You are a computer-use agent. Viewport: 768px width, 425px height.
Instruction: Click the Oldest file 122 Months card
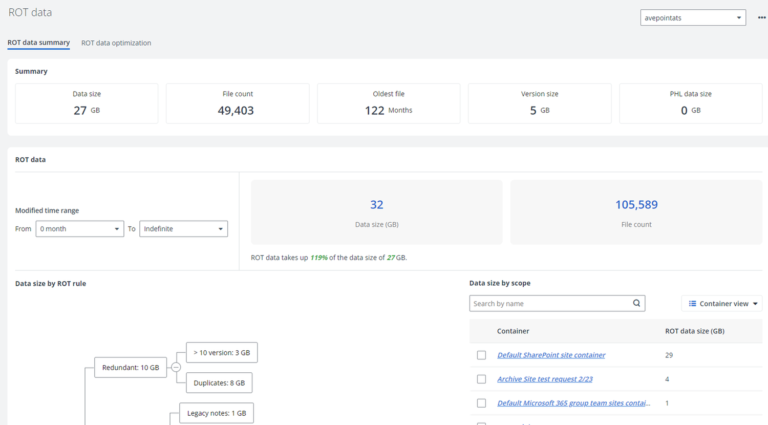point(389,103)
